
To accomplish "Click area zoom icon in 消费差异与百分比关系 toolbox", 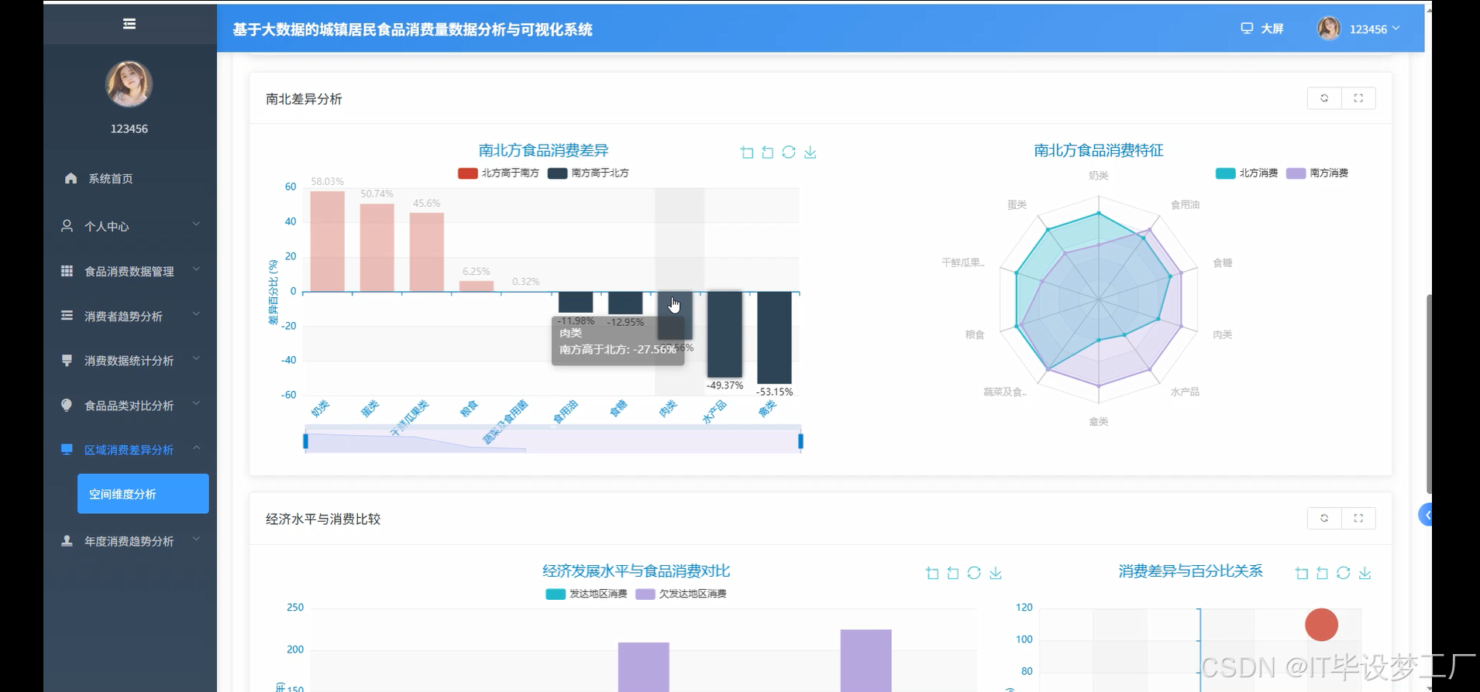I will [x=1302, y=573].
